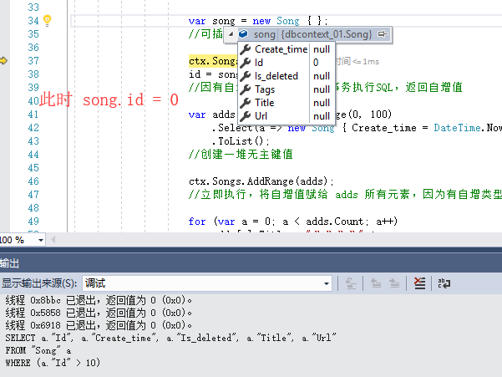Click the wrench icon for Create_time
This screenshot has width=502, height=377.
tap(246, 49)
